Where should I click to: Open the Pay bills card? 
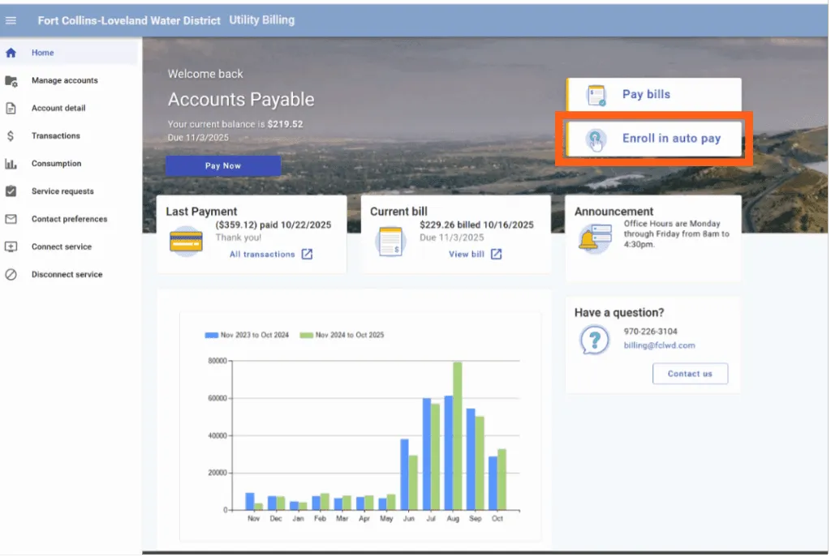click(x=653, y=95)
